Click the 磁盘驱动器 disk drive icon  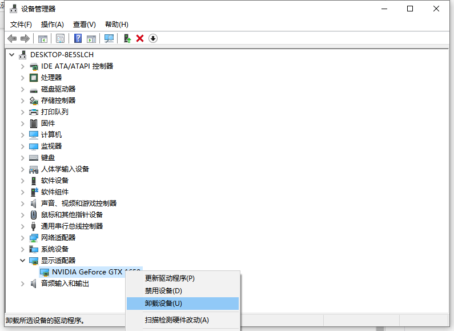point(34,90)
